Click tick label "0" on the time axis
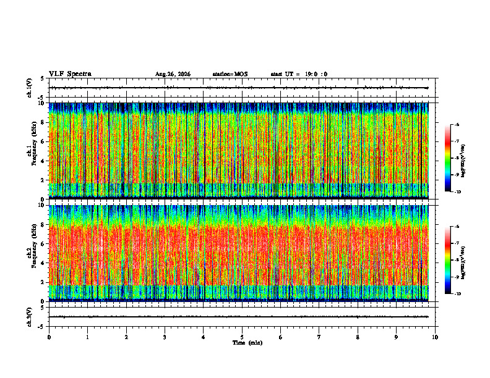The height and width of the screenshot is (378, 490). click(49, 337)
